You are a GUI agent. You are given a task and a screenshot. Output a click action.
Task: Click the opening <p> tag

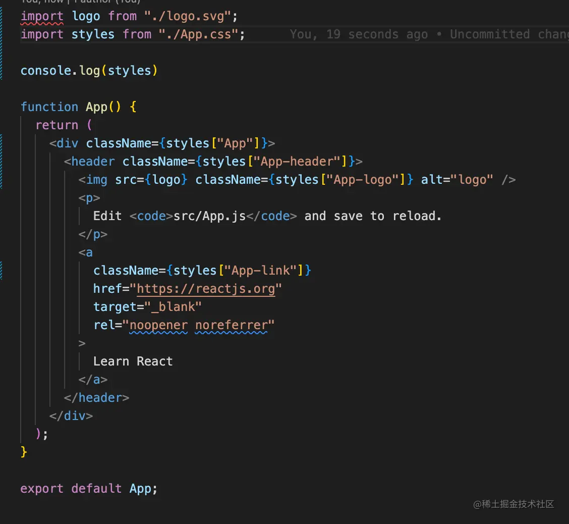(x=89, y=198)
